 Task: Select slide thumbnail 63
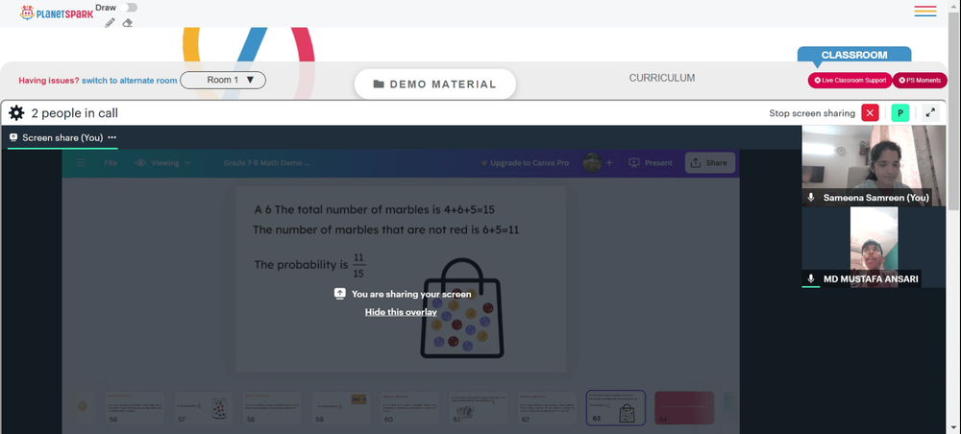(x=616, y=408)
